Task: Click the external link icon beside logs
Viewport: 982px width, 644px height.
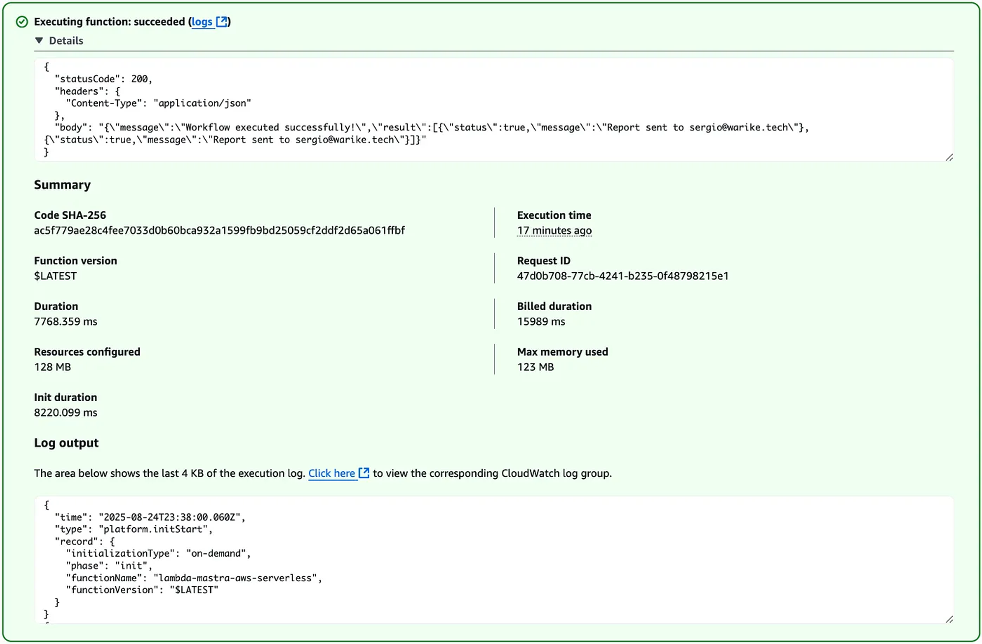Action: [x=222, y=22]
